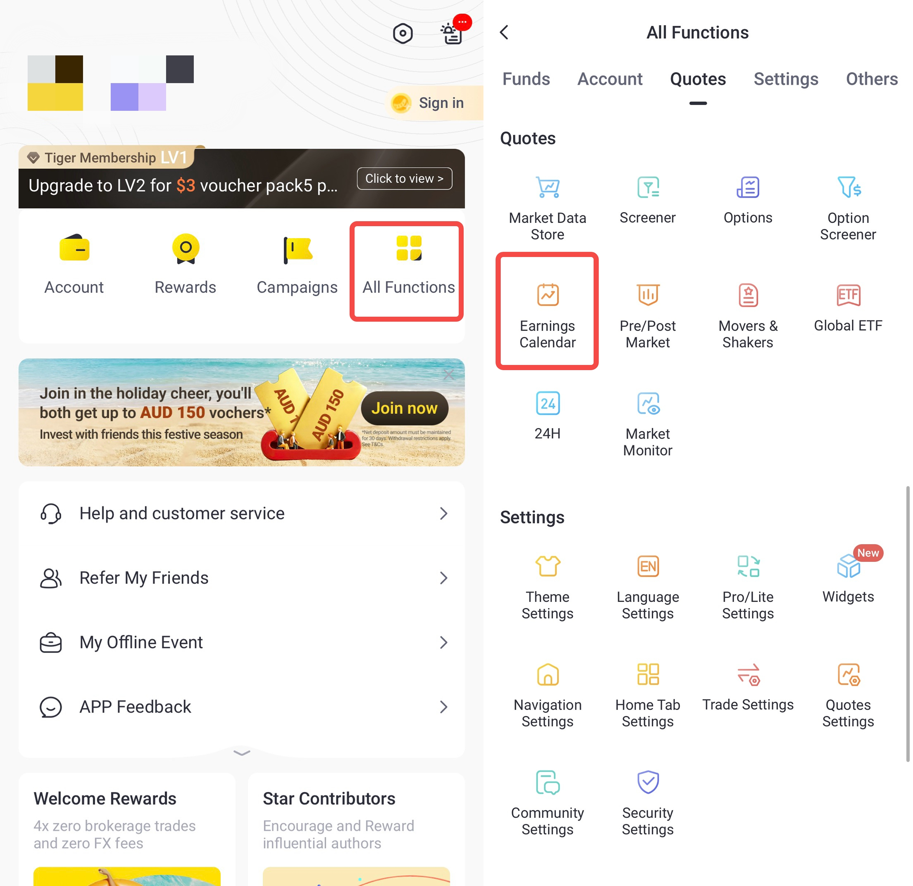Dismiss the holiday voucher banner
The height and width of the screenshot is (886, 913).
448,374
